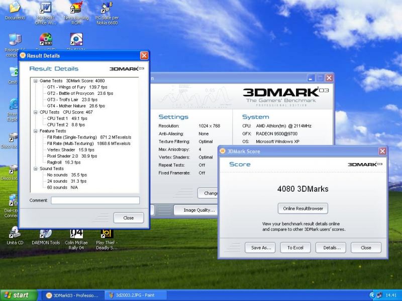This screenshot has width=402, height=301.
Task: Click the network system tray icon
Action: (x=379, y=295)
